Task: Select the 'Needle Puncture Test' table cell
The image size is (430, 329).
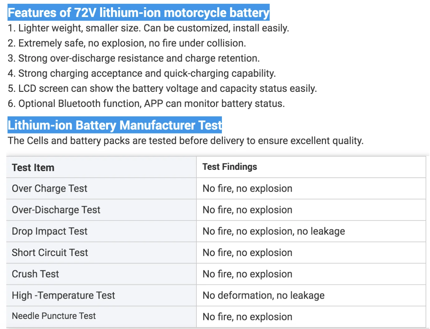Action: (54, 316)
